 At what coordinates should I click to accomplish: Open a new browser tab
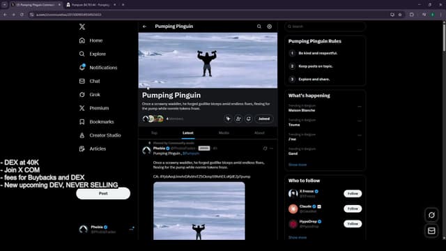[x=123, y=5]
